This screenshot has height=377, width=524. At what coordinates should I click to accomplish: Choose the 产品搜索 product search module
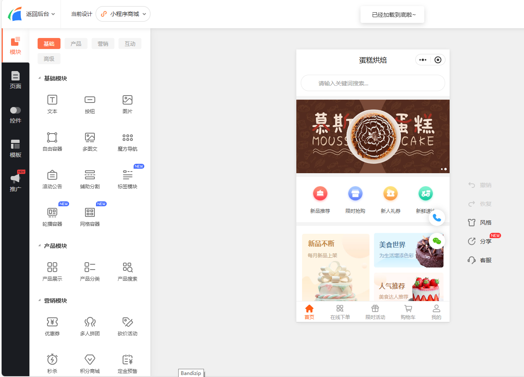point(128,272)
